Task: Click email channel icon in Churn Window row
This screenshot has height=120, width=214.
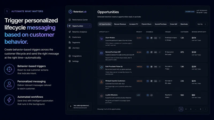Action: tap(148, 38)
